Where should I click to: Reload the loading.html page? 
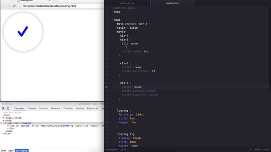click(x=14, y=6)
